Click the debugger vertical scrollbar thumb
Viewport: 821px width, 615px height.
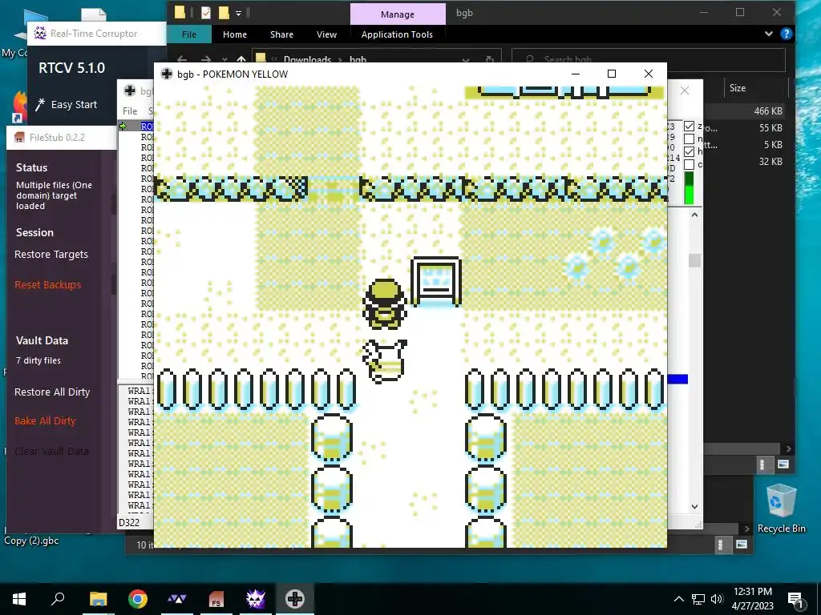[x=694, y=260]
